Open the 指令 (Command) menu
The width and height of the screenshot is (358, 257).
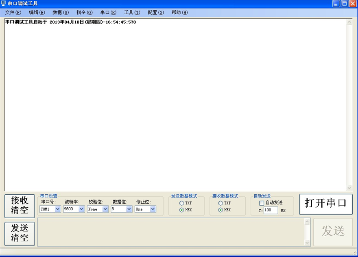click(84, 13)
